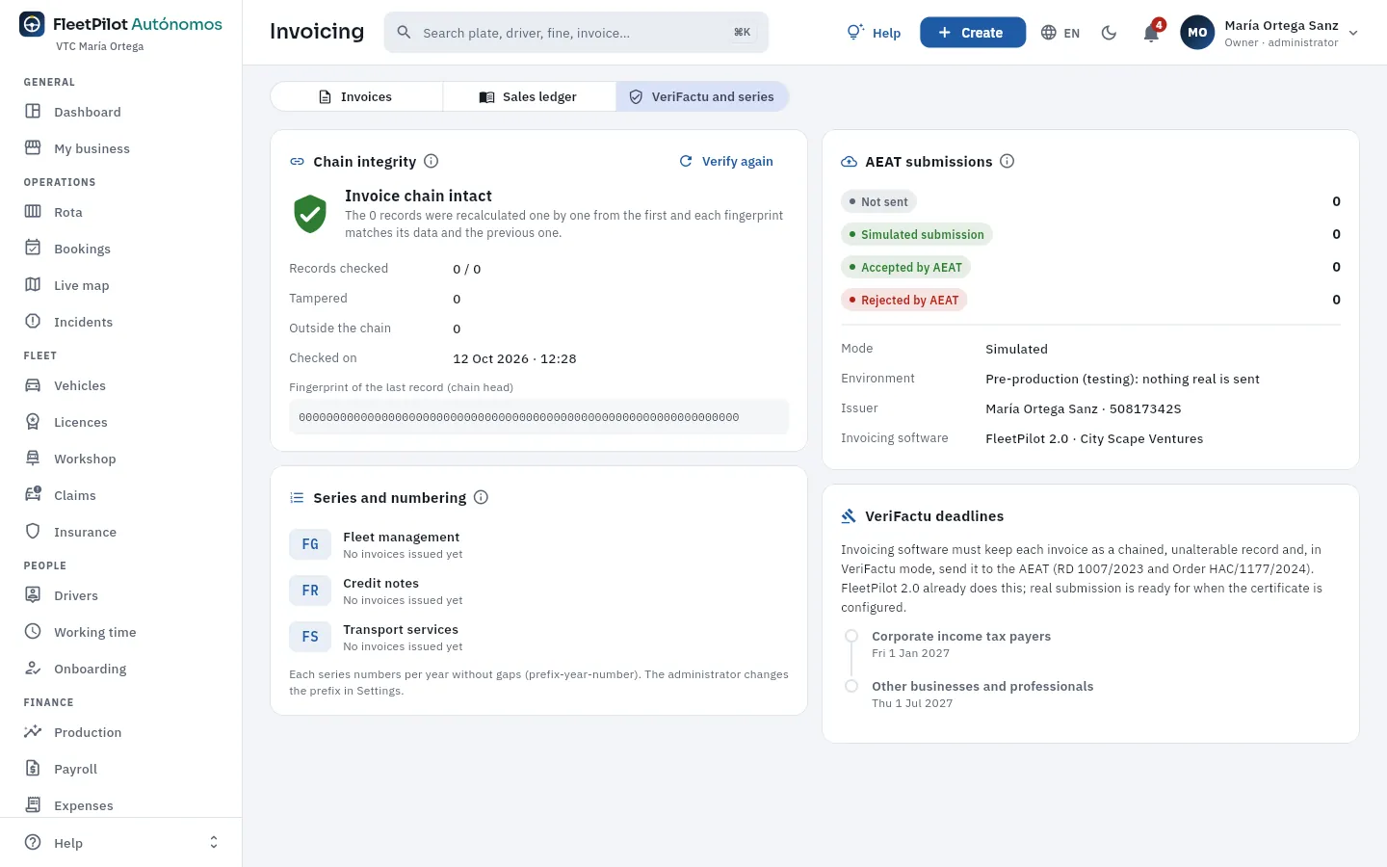The image size is (1387, 867).
Task: Open Bookings in the sidebar
Action: (x=120, y=249)
